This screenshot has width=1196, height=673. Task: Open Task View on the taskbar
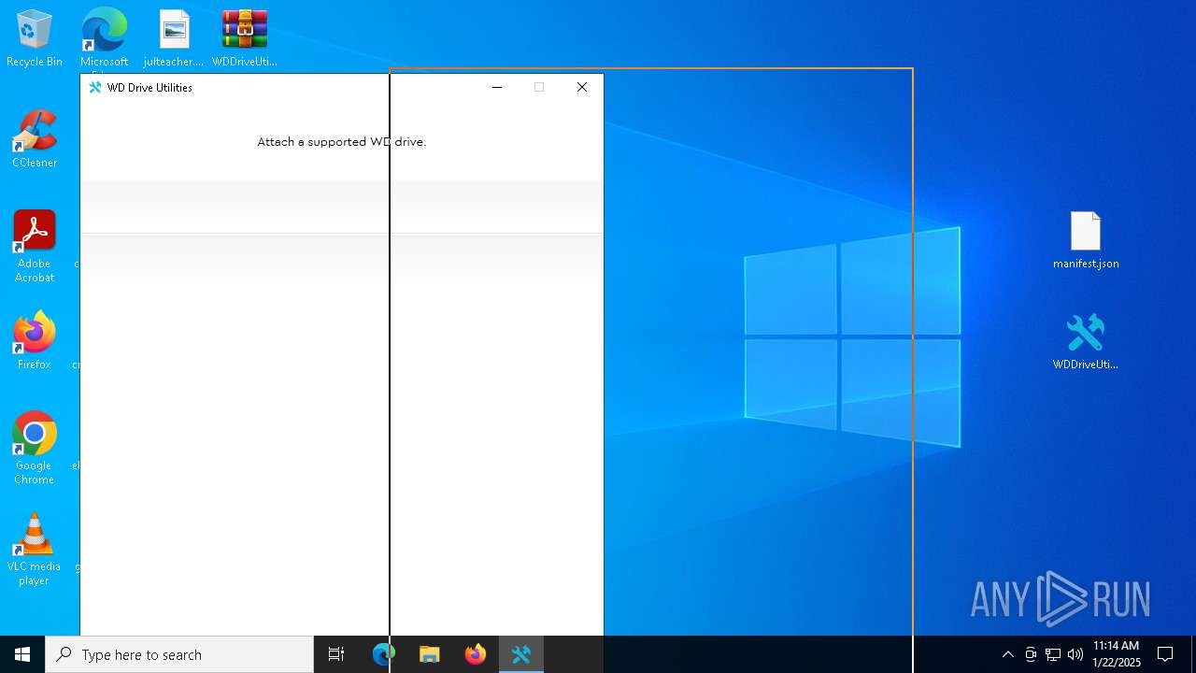click(336, 654)
